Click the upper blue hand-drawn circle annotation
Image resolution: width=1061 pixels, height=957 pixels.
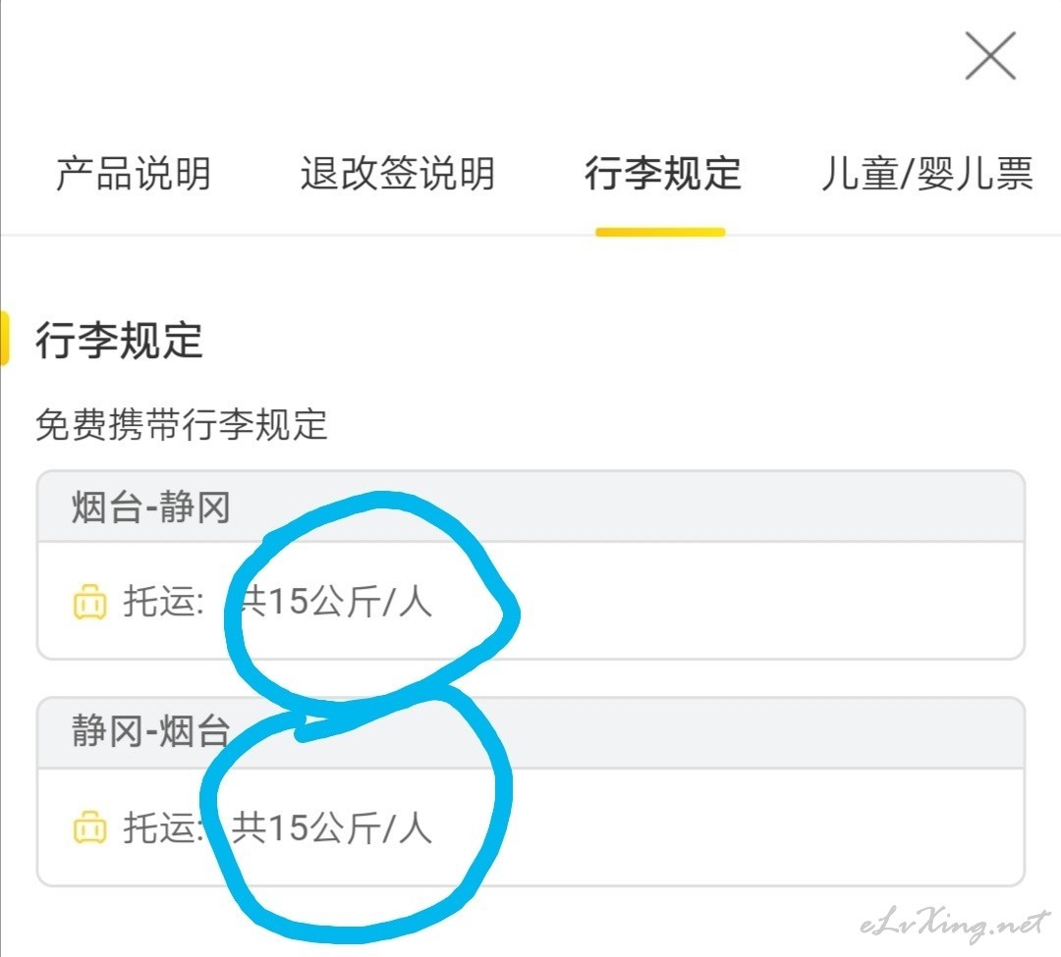pyautogui.click(x=370, y=600)
